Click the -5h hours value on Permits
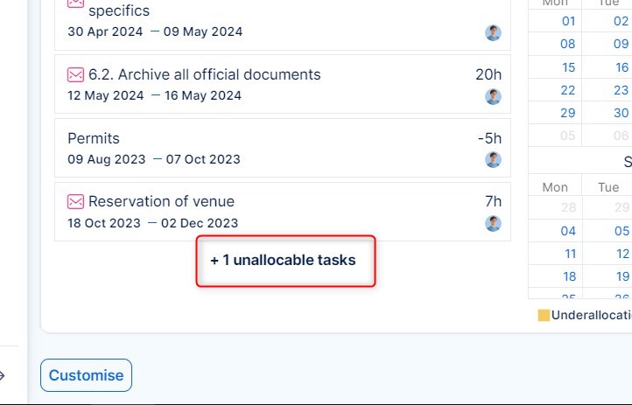This screenshot has height=405, width=632. pyautogui.click(x=489, y=138)
